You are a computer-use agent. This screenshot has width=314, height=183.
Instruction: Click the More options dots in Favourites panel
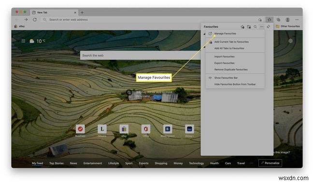[262, 27]
